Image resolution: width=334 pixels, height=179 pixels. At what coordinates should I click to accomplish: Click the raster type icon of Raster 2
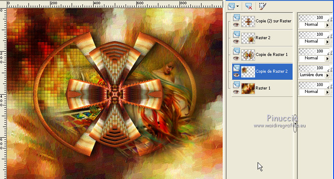[x=236, y=34]
